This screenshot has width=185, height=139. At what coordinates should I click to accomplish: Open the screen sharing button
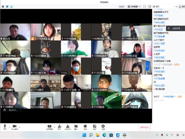49,127
